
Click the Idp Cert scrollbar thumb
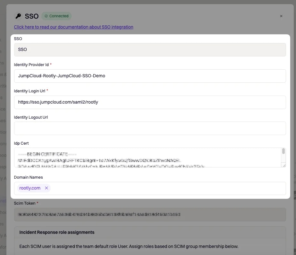point(283,151)
